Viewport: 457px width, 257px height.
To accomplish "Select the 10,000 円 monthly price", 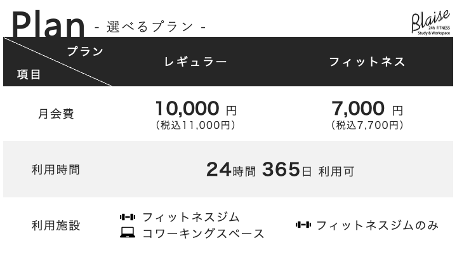I will tap(195, 108).
